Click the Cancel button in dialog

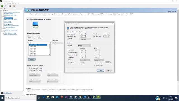[109, 70]
